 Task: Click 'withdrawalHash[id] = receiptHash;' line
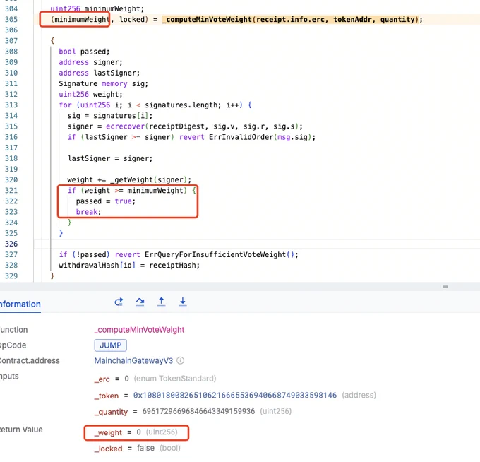[129, 265]
